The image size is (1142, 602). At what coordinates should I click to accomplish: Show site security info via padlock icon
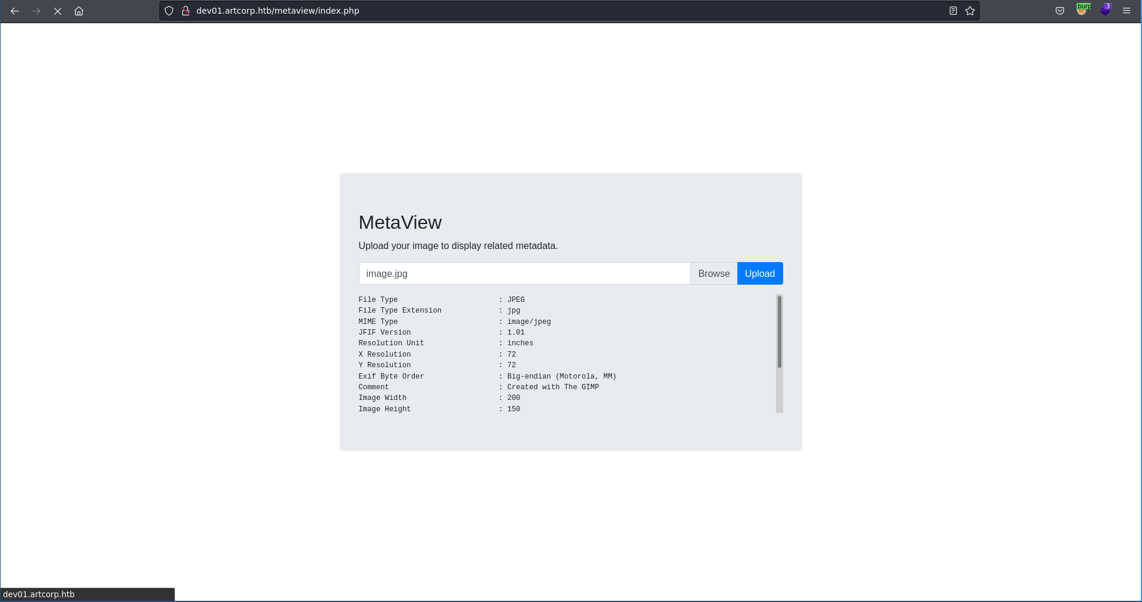(185, 11)
